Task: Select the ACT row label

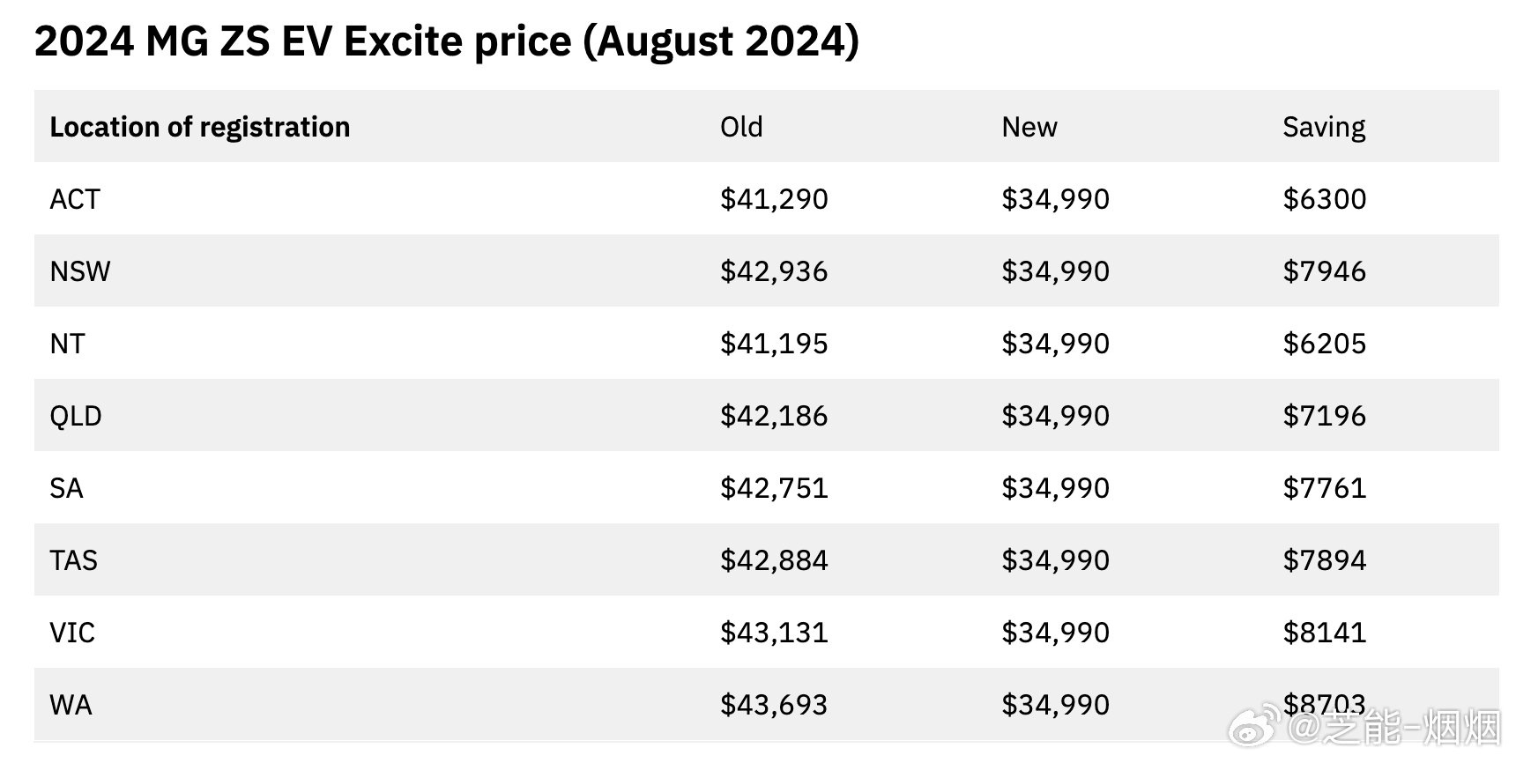Action: 75,199
